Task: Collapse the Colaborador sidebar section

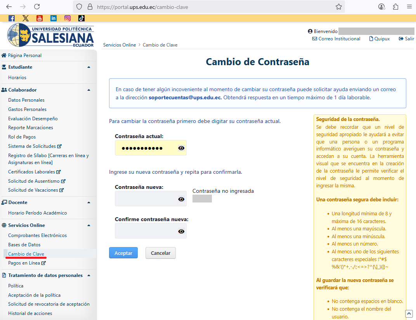Action: tap(89, 90)
